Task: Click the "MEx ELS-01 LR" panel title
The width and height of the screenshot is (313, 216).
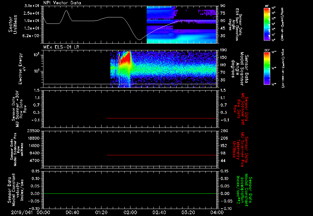Action: [61, 47]
